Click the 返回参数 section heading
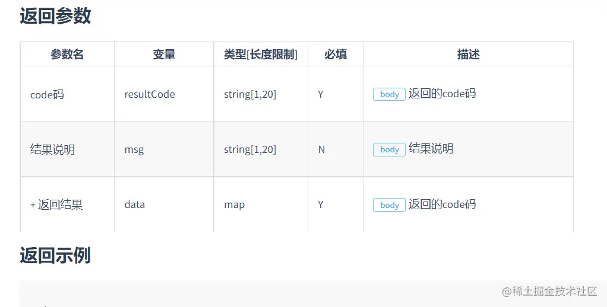The height and width of the screenshot is (307, 607). point(55,16)
